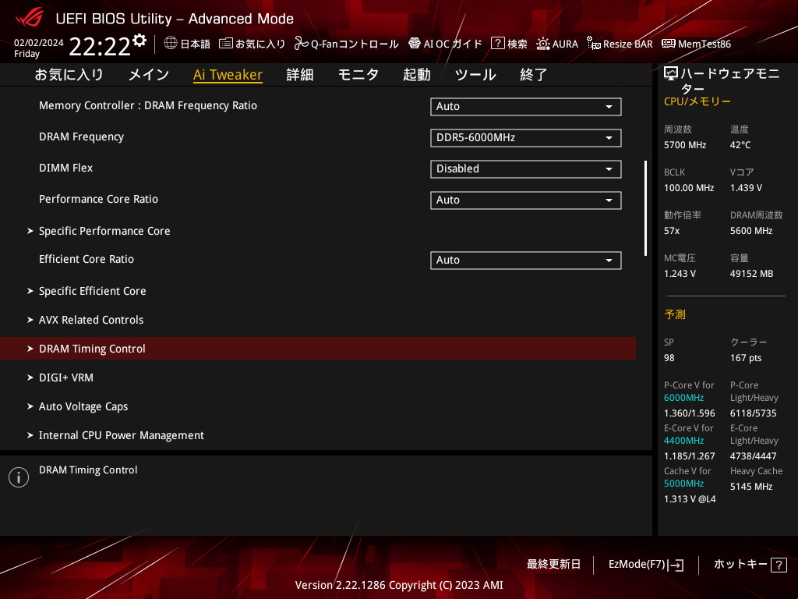Click the 49152 MB capacity value

point(752,274)
